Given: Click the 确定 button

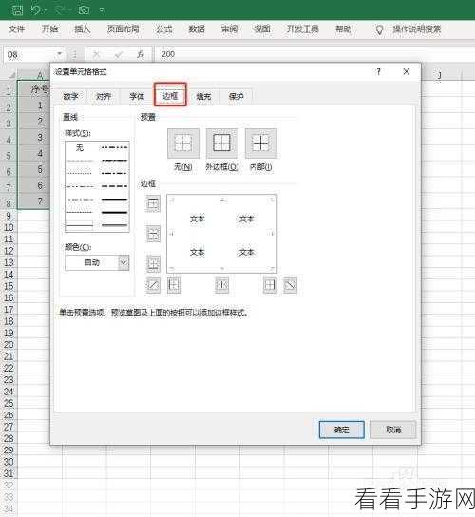Looking at the screenshot, I should point(341,430).
